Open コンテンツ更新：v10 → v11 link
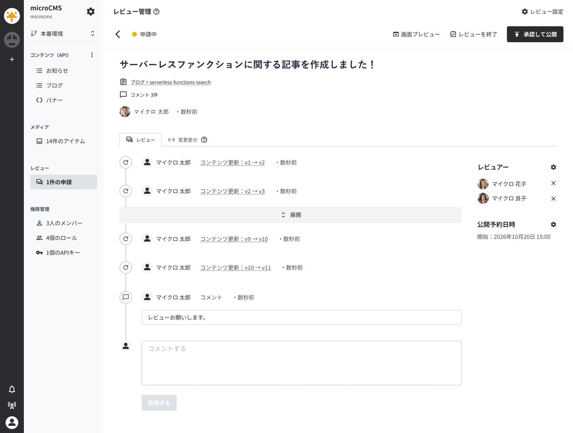Screen dimensions: 573x433 235,267
